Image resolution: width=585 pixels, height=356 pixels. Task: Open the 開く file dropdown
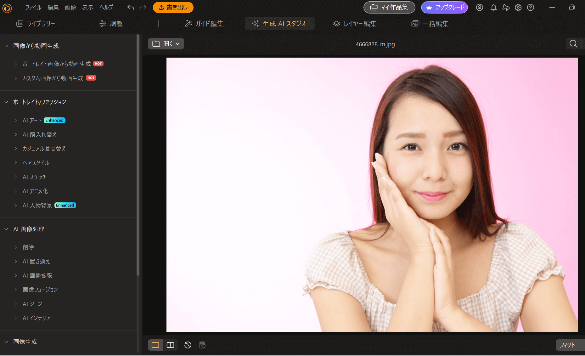point(166,44)
